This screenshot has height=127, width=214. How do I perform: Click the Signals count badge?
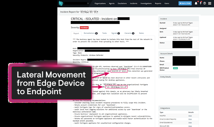(119, 33)
